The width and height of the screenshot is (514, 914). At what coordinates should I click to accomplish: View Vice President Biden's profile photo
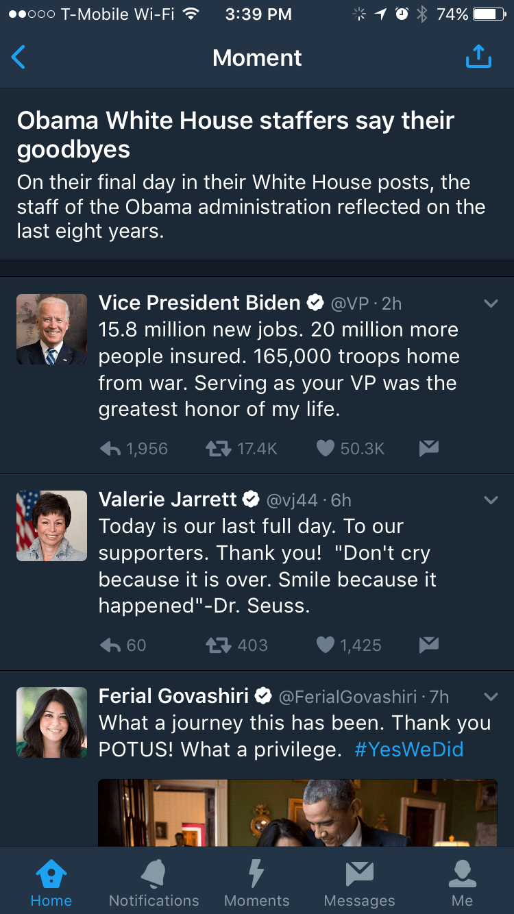point(52,329)
